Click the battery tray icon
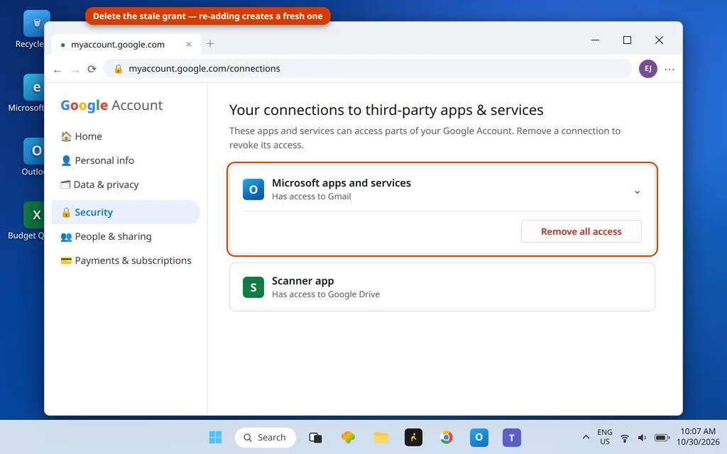The height and width of the screenshot is (454, 727). (x=662, y=438)
